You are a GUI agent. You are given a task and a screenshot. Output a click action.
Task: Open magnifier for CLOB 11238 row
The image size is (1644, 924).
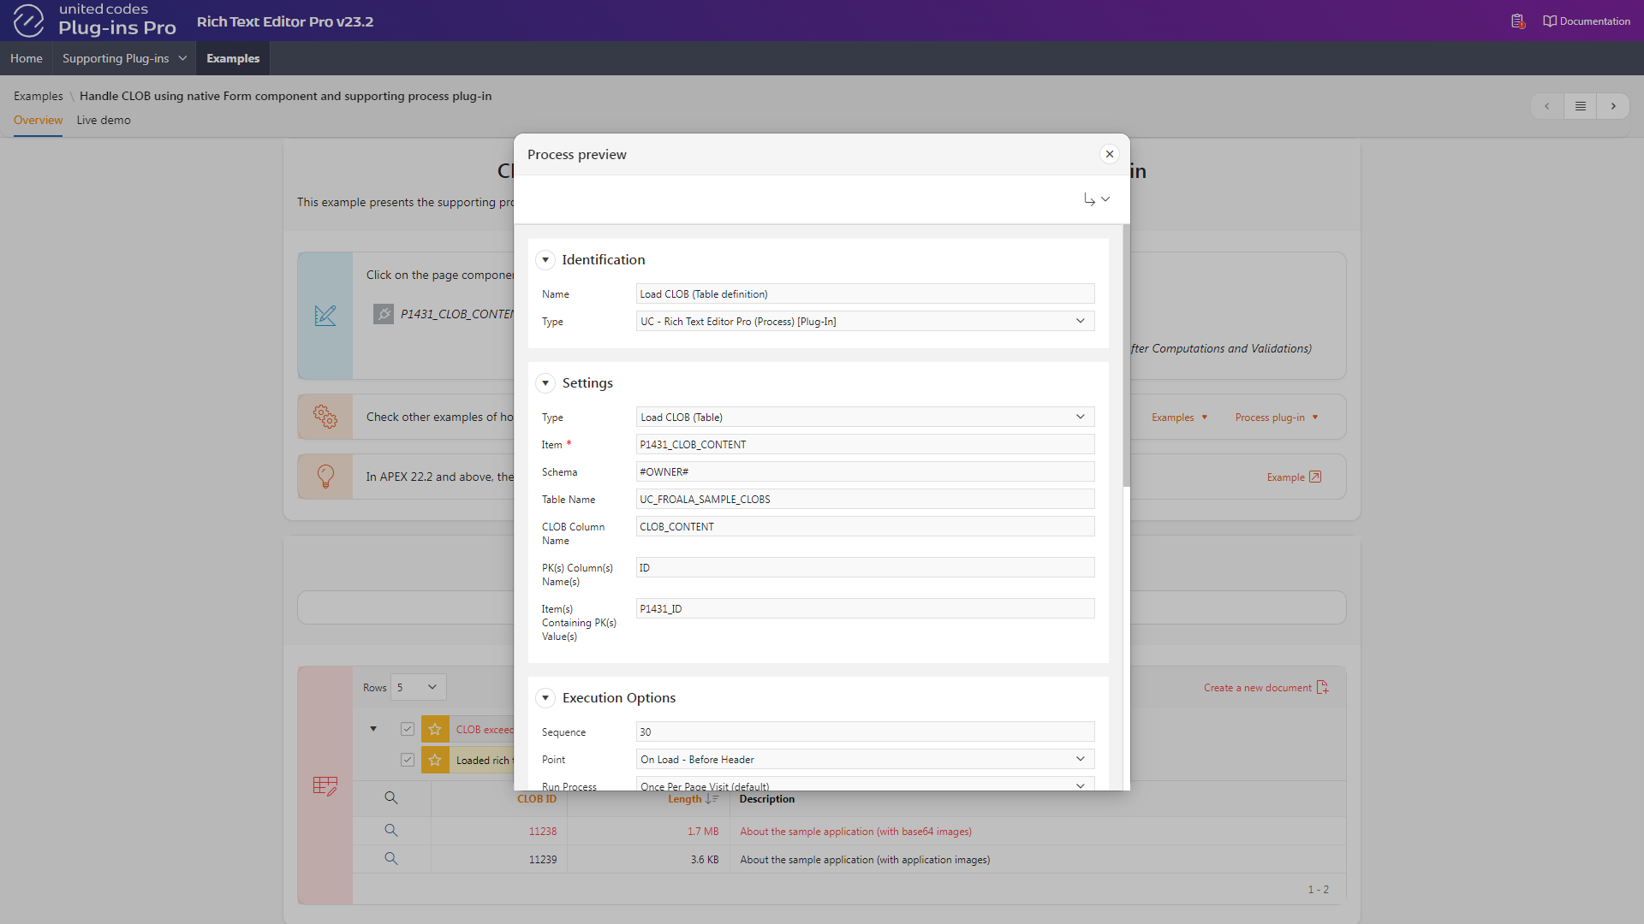[x=391, y=831]
